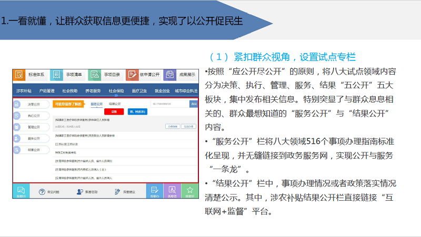The width and height of the screenshot is (421, 237).
Task: Select 管理公开 in the left sidebar
Action: [x=34, y=127]
